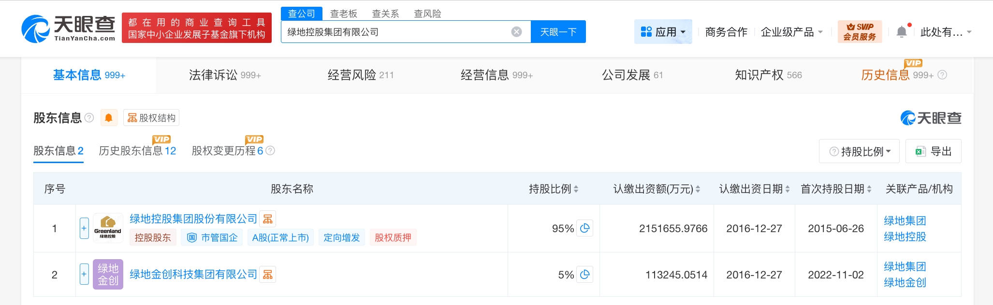Viewport: 993px width, 305px height.
Task: Expand row 2 shareholder details
Action: (x=84, y=274)
